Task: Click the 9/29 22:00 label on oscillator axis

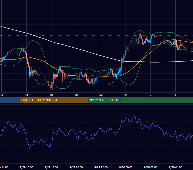Action: click(x=101, y=167)
